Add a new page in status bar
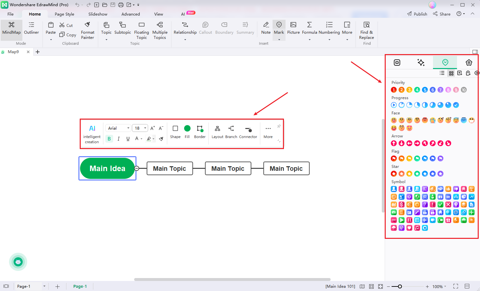 point(57,286)
